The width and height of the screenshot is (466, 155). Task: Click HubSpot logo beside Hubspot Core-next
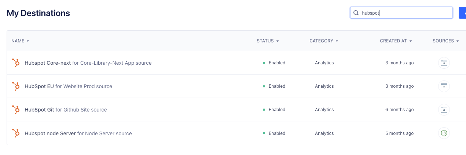click(16, 63)
